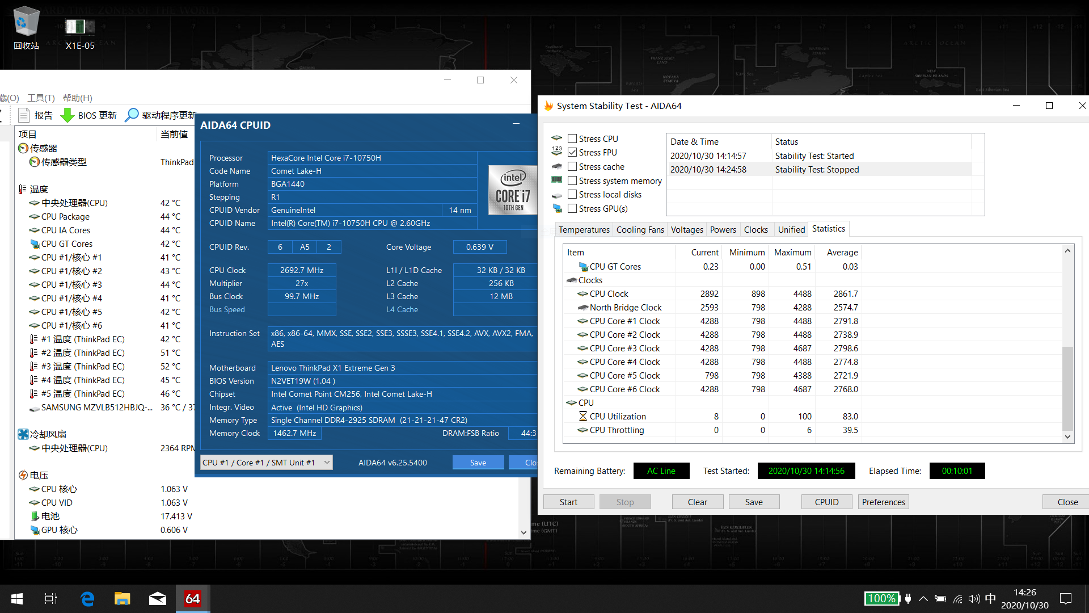Uncheck the Stress FPU checkbox

coord(572,152)
